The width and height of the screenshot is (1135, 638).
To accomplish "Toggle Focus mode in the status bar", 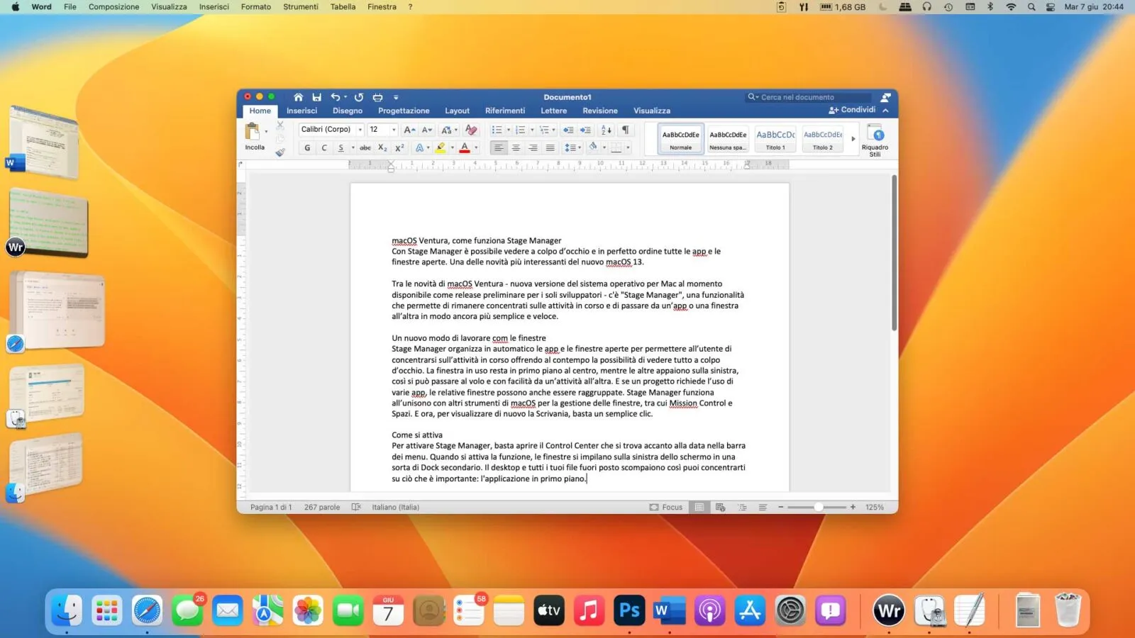I will 666,507.
